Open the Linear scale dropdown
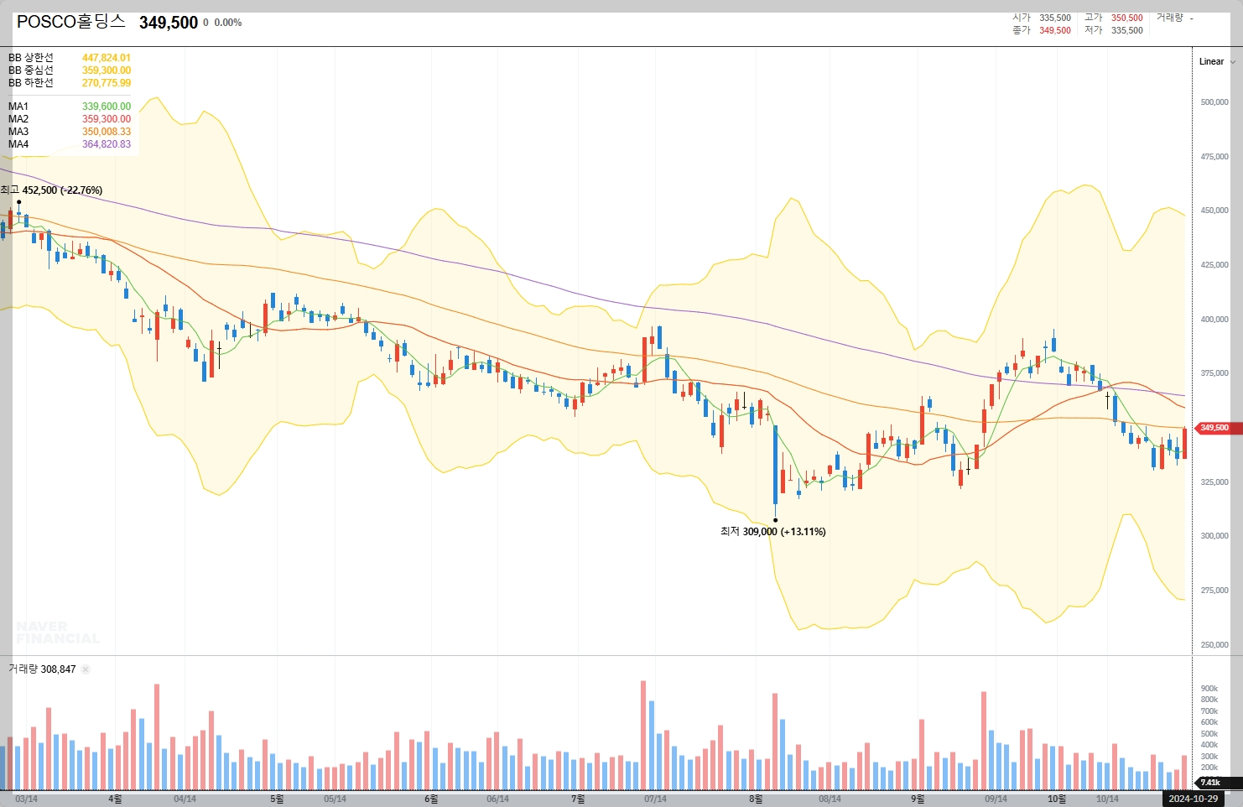1243x807 pixels. 1217,61
